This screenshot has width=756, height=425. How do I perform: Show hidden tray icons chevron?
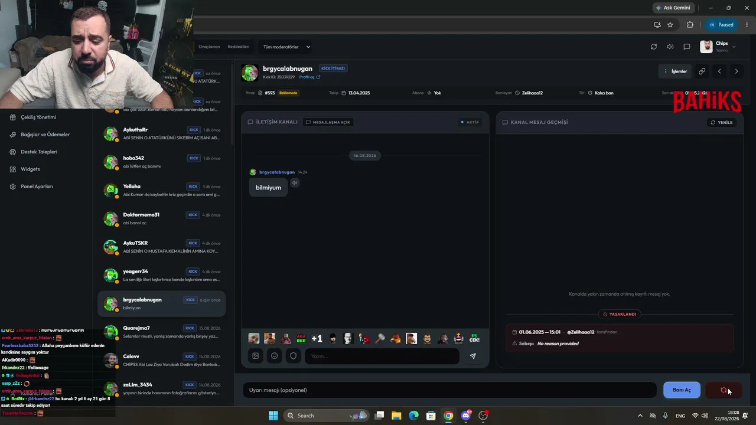coord(640,416)
